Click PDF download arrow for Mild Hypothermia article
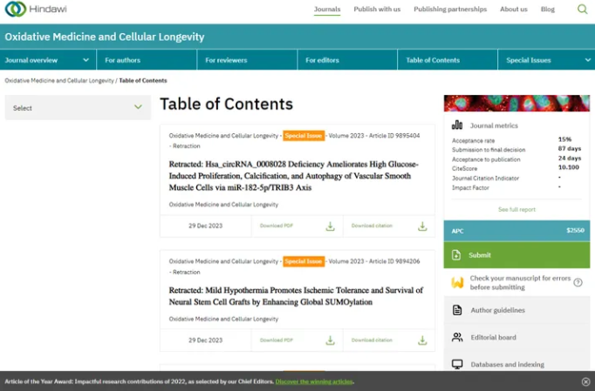The height and width of the screenshot is (391, 595). tap(330, 340)
